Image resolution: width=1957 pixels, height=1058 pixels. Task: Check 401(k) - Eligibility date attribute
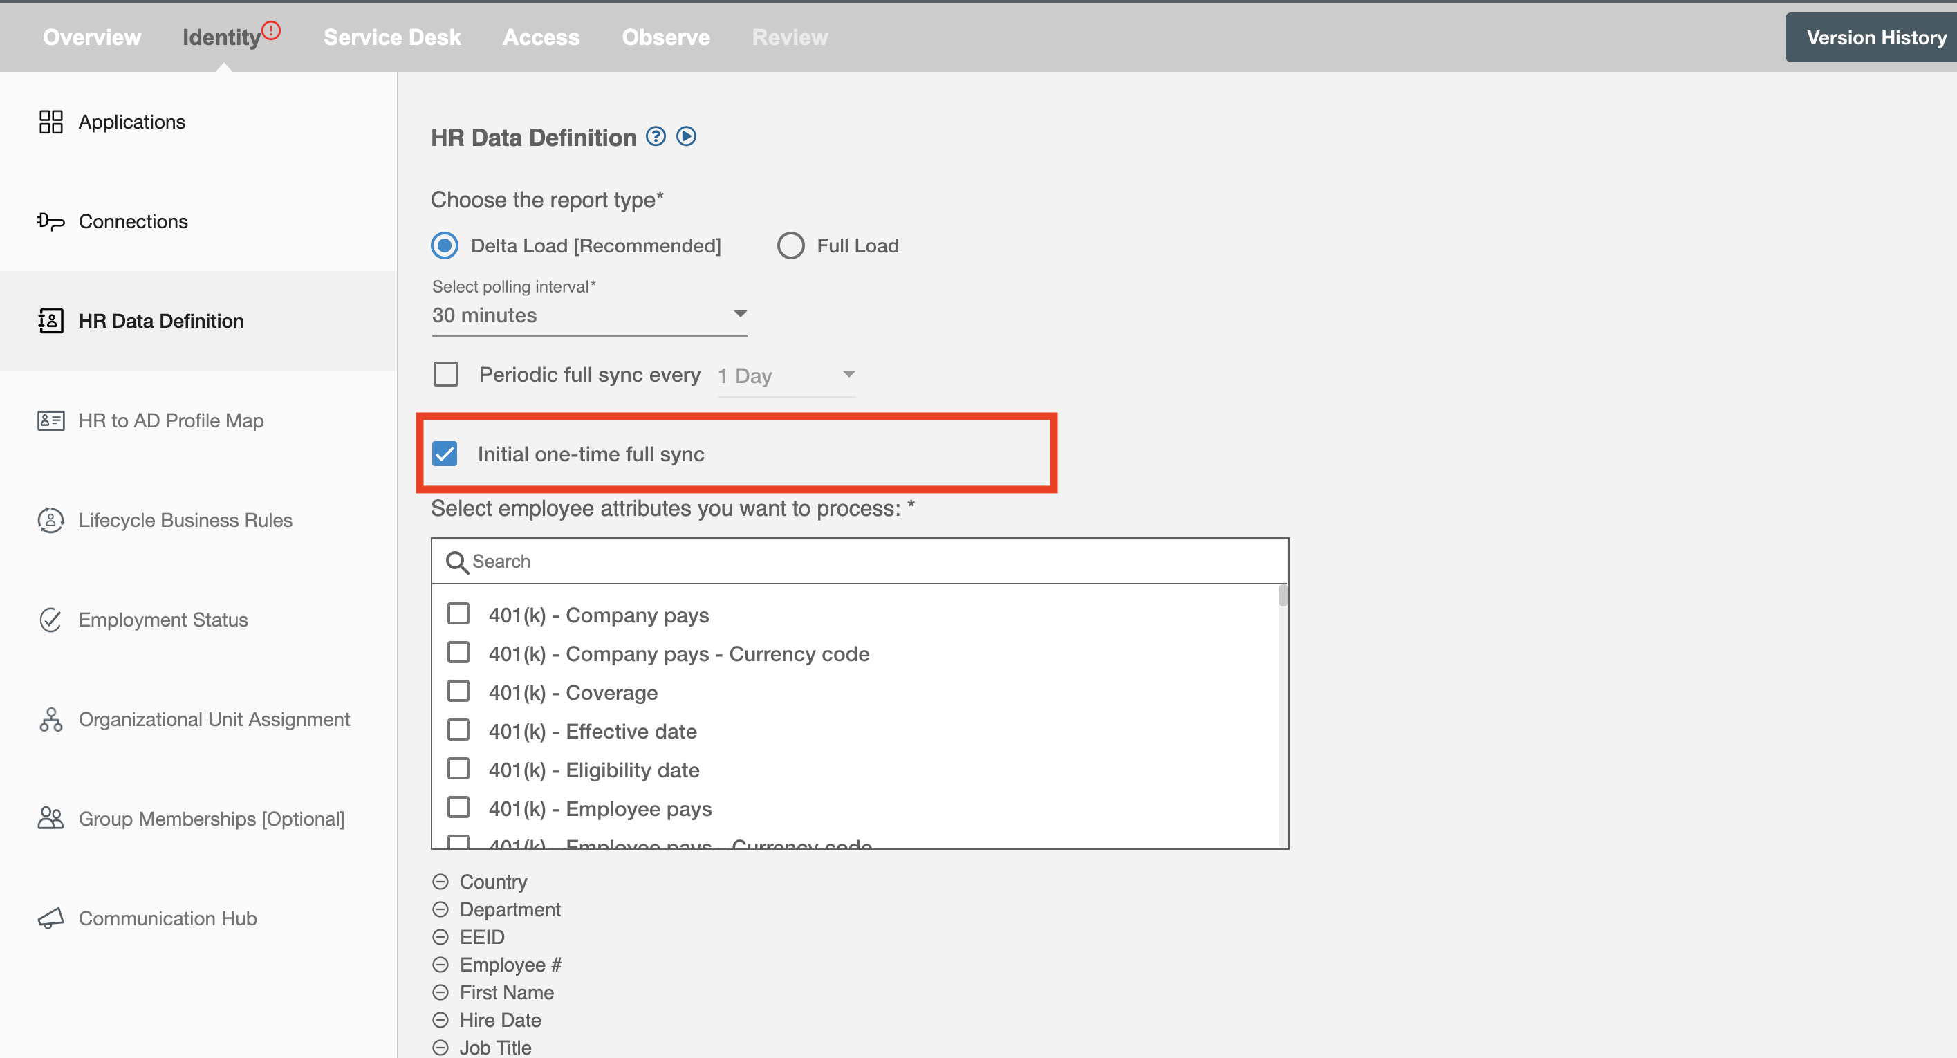pyautogui.click(x=458, y=769)
